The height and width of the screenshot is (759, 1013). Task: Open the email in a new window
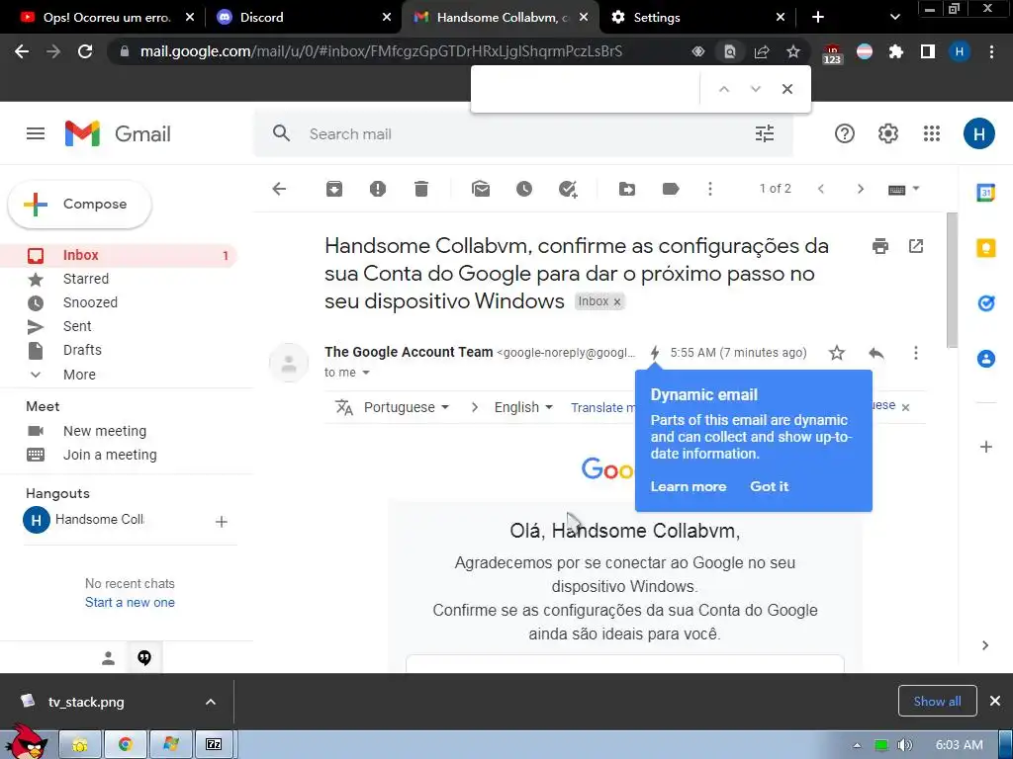pyautogui.click(x=915, y=246)
